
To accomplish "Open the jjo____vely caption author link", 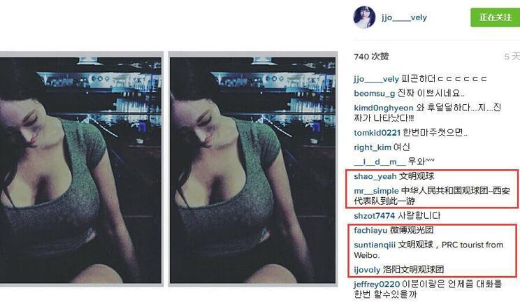I will click(x=376, y=79).
